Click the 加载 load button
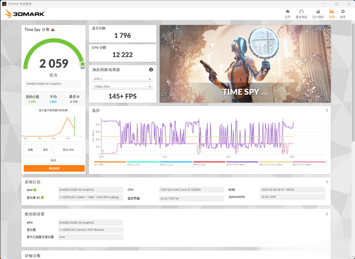This screenshot has width=355, height=259. coord(31,150)
